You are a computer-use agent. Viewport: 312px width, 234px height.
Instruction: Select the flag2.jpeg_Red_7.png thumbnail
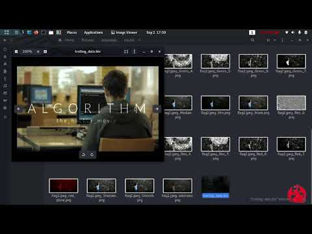pos(291,144)
